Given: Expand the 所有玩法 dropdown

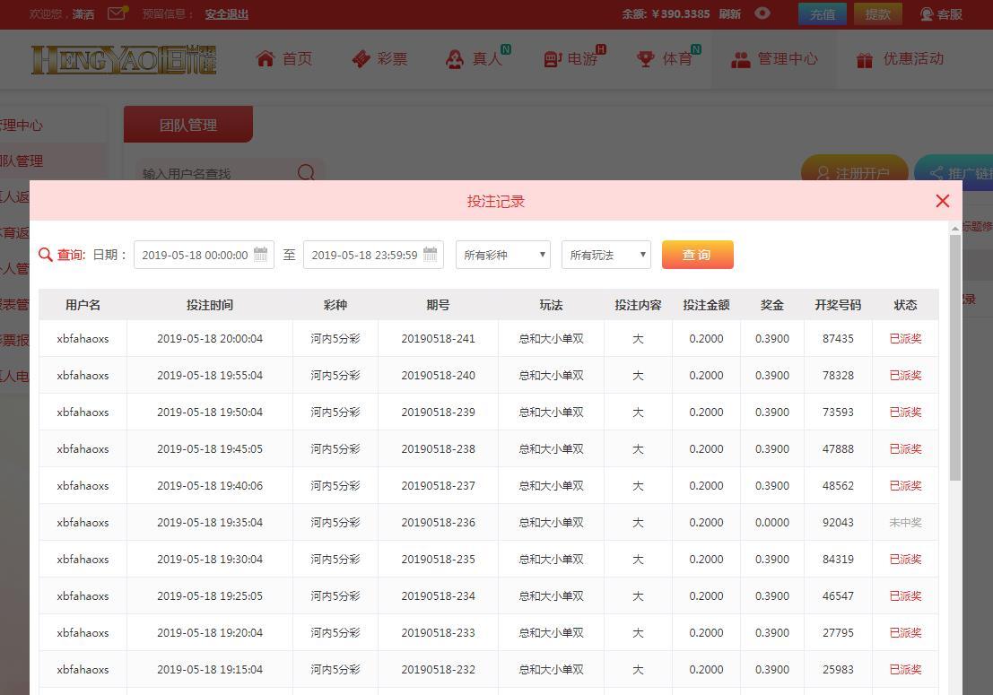Looking at the screenshot, I should click(606, 255).
